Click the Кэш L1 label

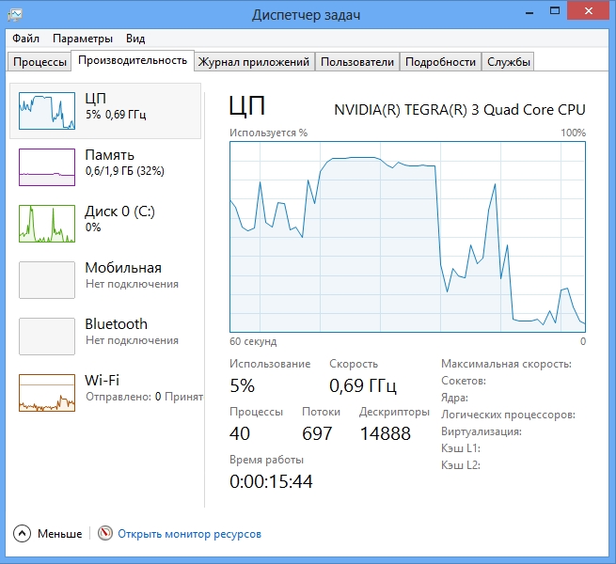[461, 448]
